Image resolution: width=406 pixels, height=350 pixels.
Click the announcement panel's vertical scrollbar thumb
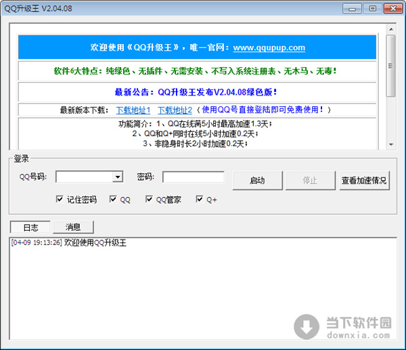390,64
